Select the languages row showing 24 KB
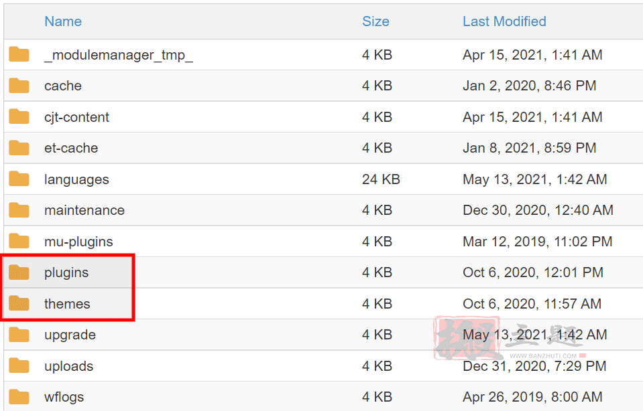Image resolution: width=643 pixels, height=411 pixels. click(323, 179)
